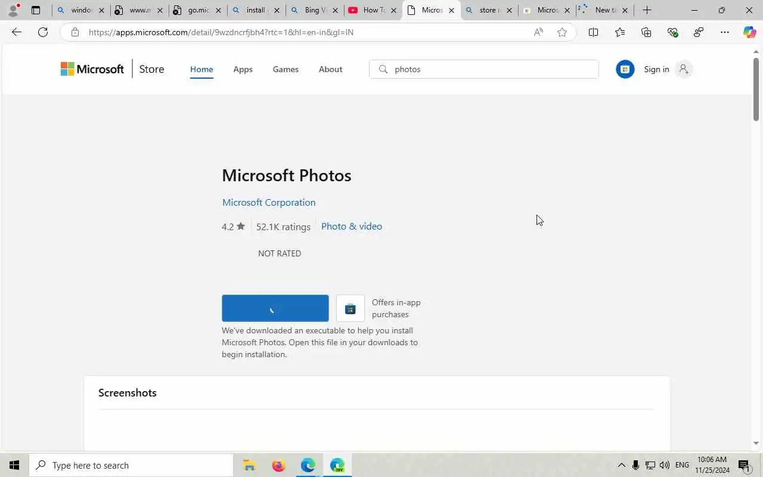Turn on Read aloud icon

coord(538,32)
